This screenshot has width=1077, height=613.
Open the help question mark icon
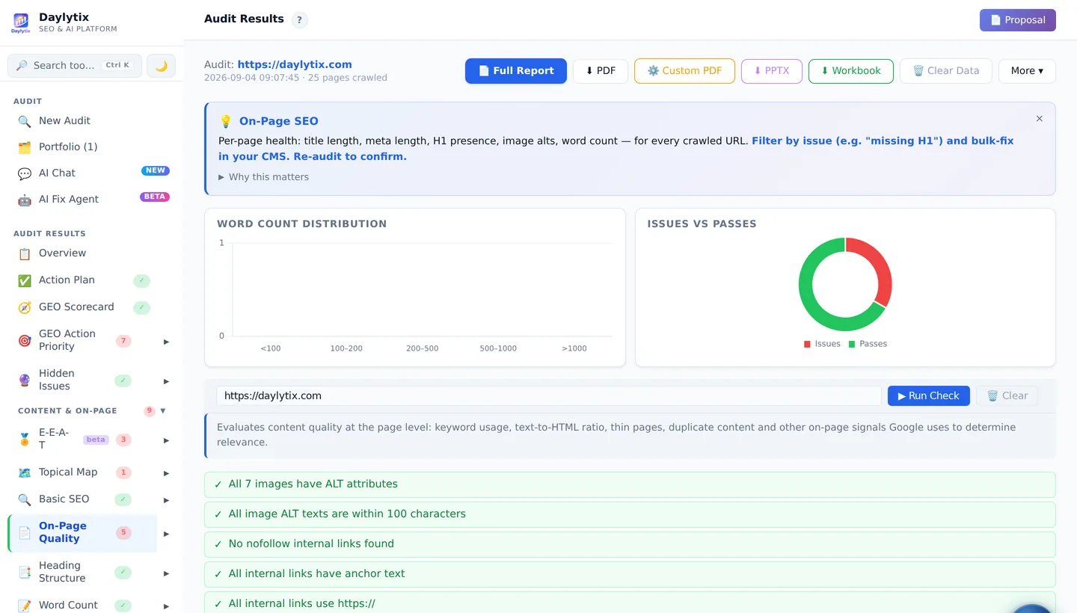click(299, 20)
